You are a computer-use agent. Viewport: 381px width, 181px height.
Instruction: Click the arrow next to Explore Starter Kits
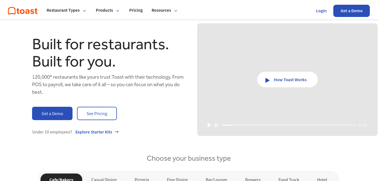[117, 132]
